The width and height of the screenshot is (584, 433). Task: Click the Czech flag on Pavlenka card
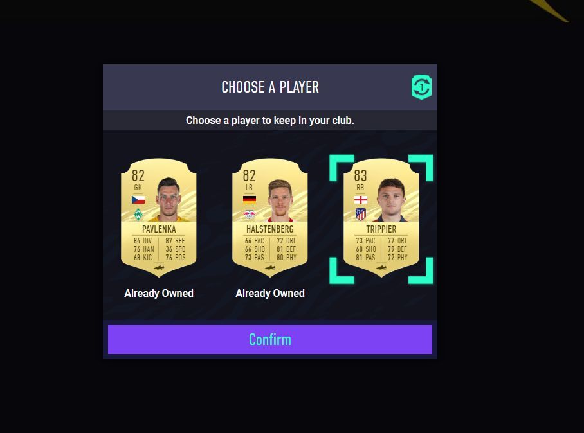click(x=138, y=200)
